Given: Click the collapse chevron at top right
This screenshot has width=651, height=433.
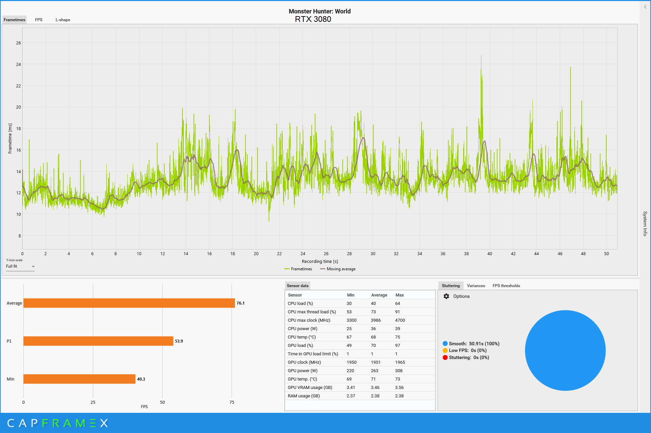Looking at the screenshot, I should (x=645, y=7).
